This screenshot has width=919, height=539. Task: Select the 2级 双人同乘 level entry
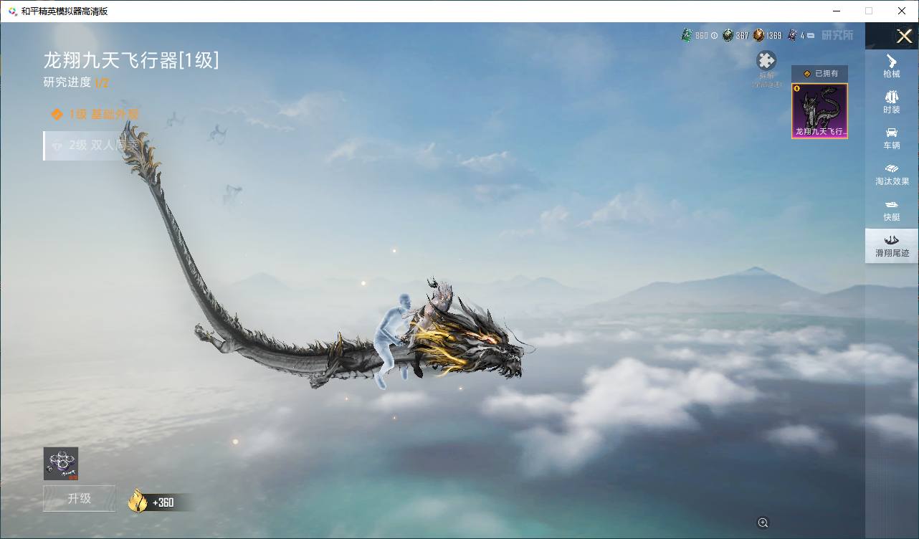(x=92, y=146)
